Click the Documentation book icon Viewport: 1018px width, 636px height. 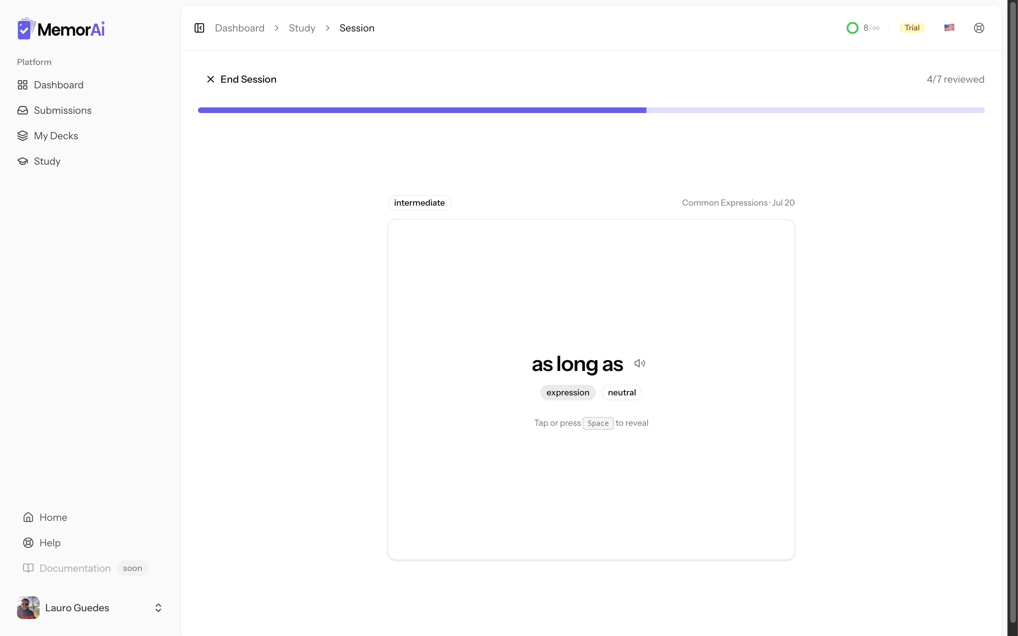tap(28, 568)
